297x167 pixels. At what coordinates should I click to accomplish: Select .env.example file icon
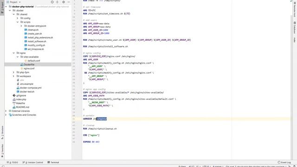point(18,84)
